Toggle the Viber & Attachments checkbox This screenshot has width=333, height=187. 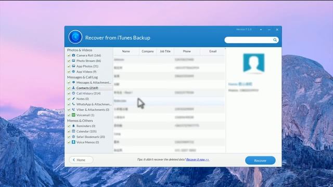pos(69,110)
